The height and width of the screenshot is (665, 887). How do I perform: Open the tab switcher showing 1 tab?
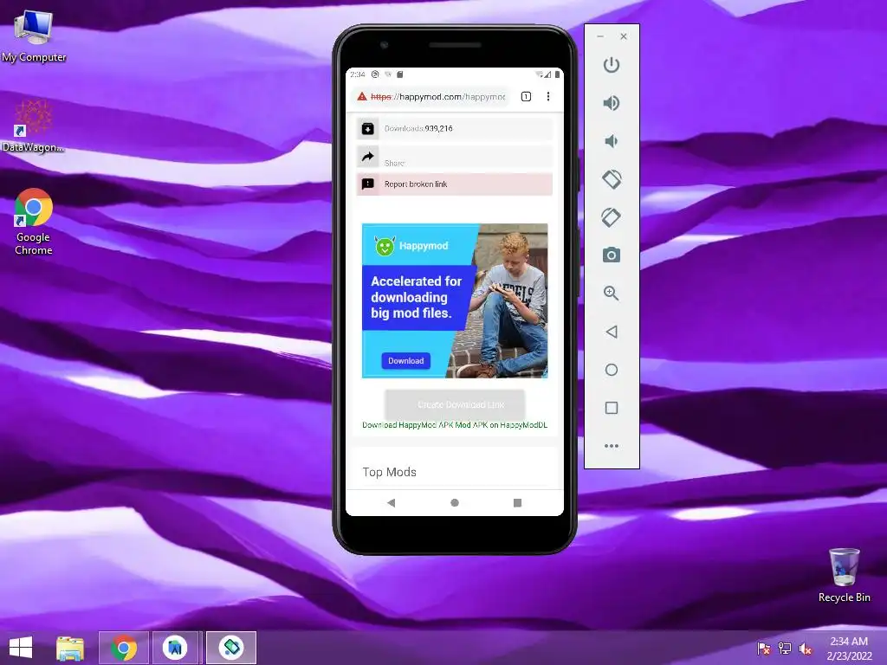tap(526, 97)
